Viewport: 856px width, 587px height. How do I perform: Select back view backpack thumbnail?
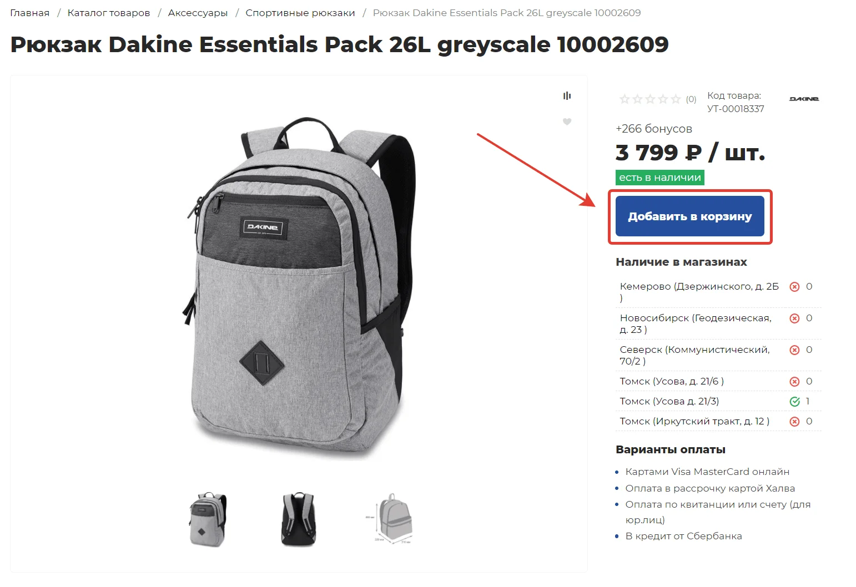pos(299,520)
